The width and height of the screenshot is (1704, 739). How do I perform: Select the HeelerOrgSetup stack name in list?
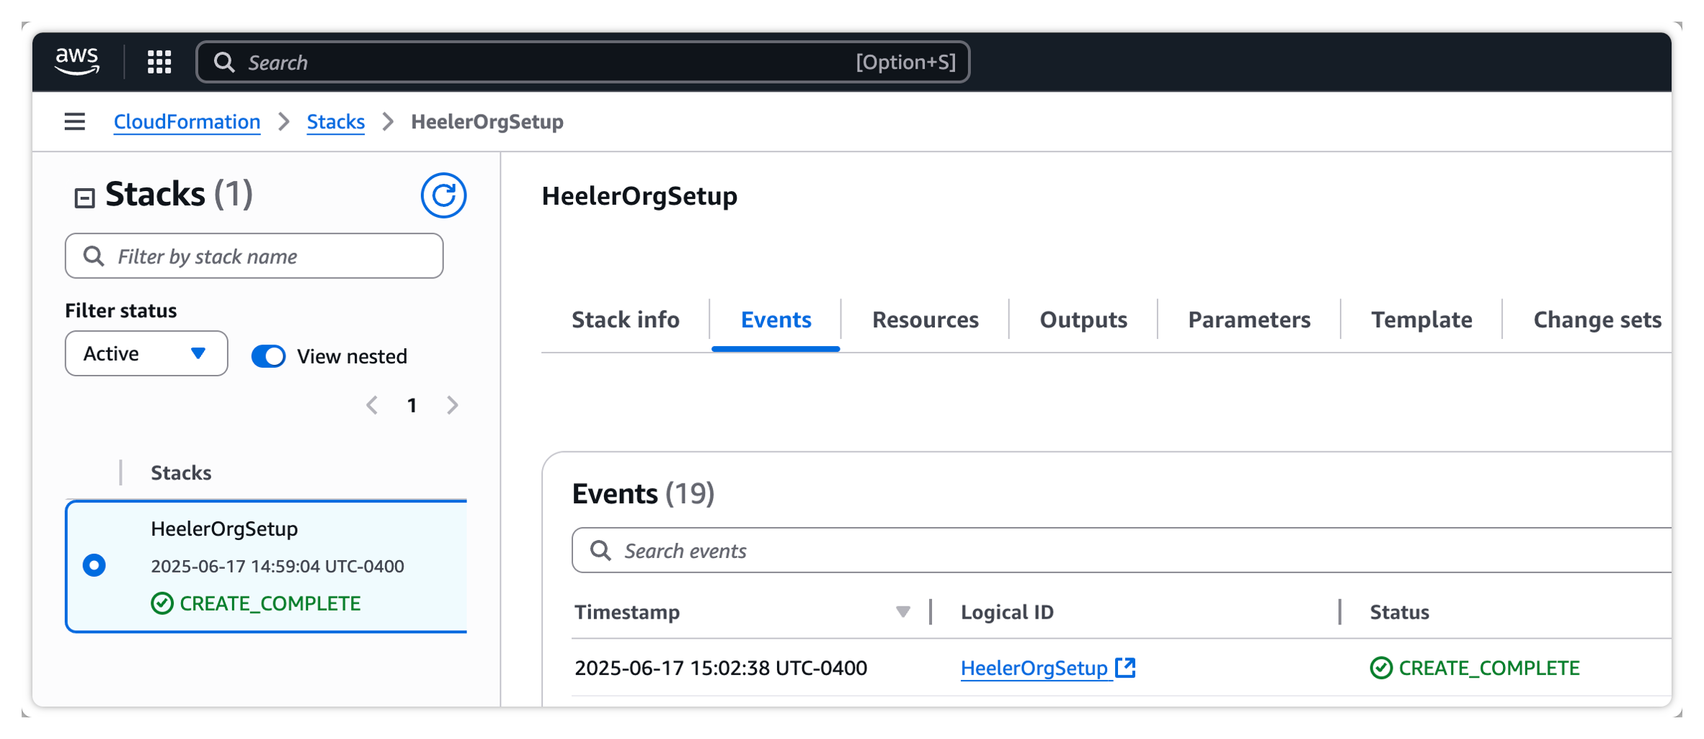pos(224,528)
